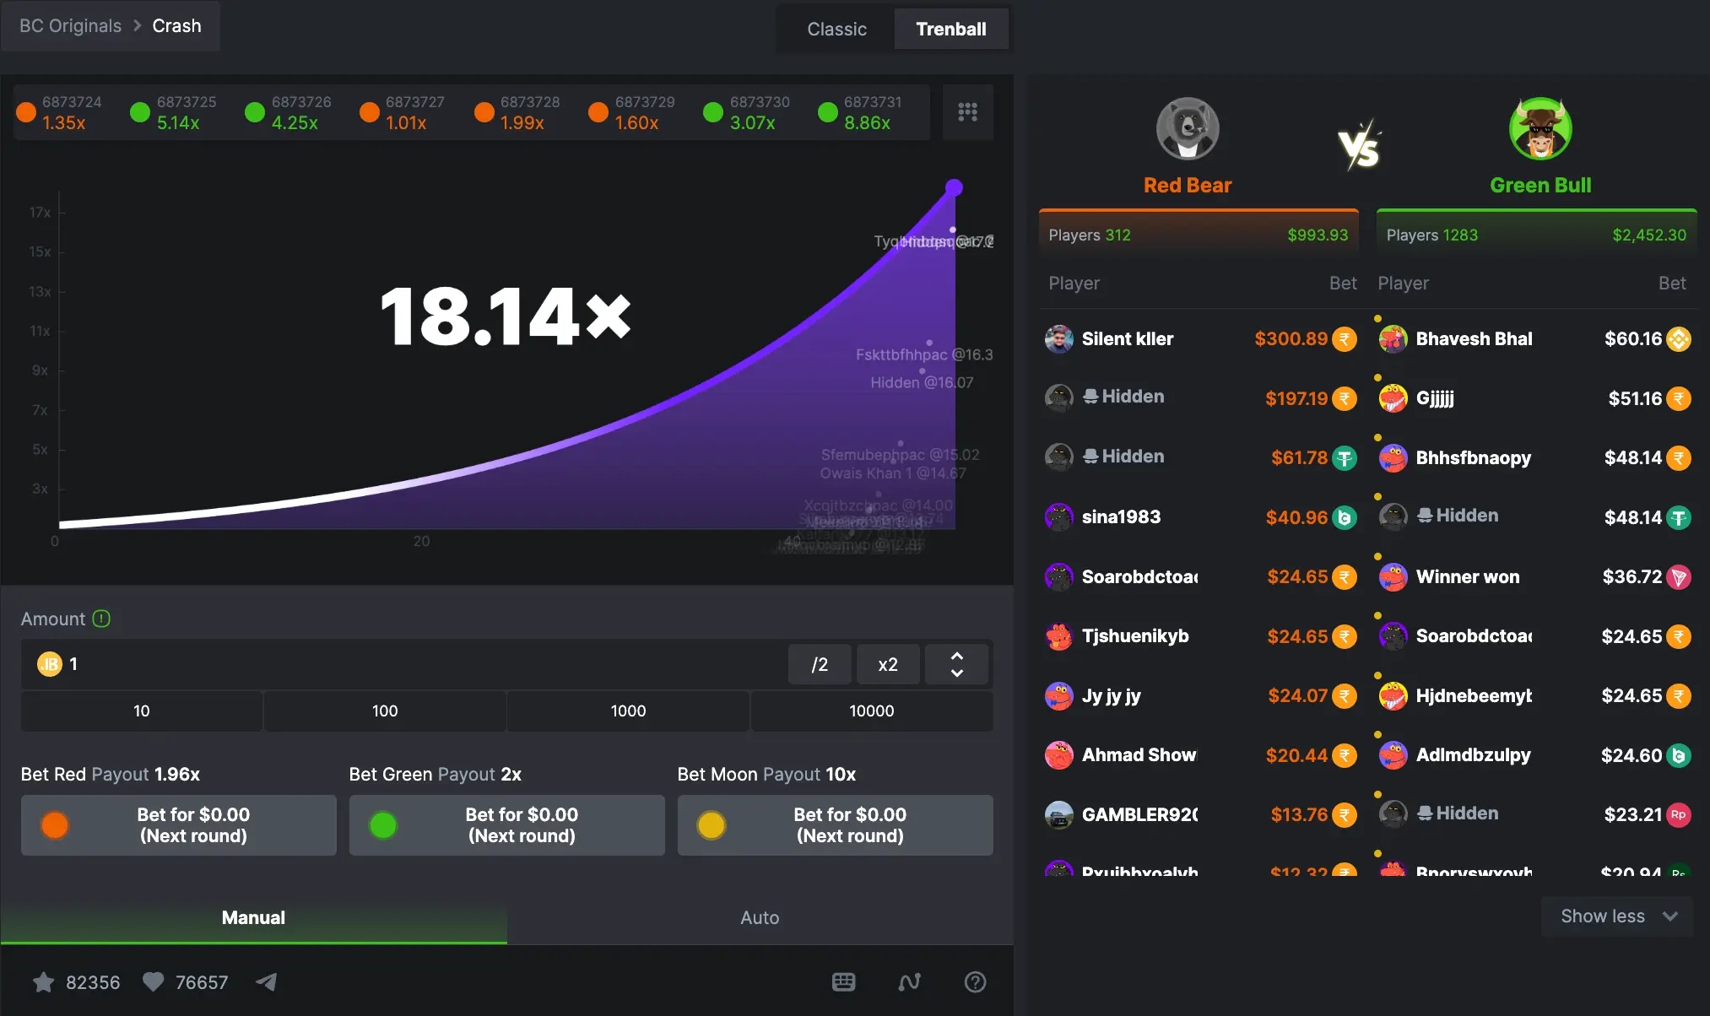Click Tether coin icon beside $61.78

pyautogui.click(x=1345, y=458)
